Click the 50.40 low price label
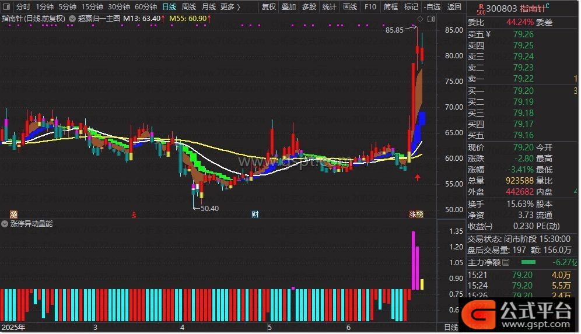581x334 pixels. point(210,209)
